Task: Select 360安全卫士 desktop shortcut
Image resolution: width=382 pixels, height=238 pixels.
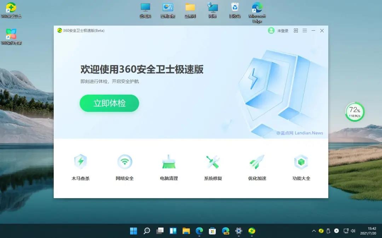Action: (x=11, y=10)
